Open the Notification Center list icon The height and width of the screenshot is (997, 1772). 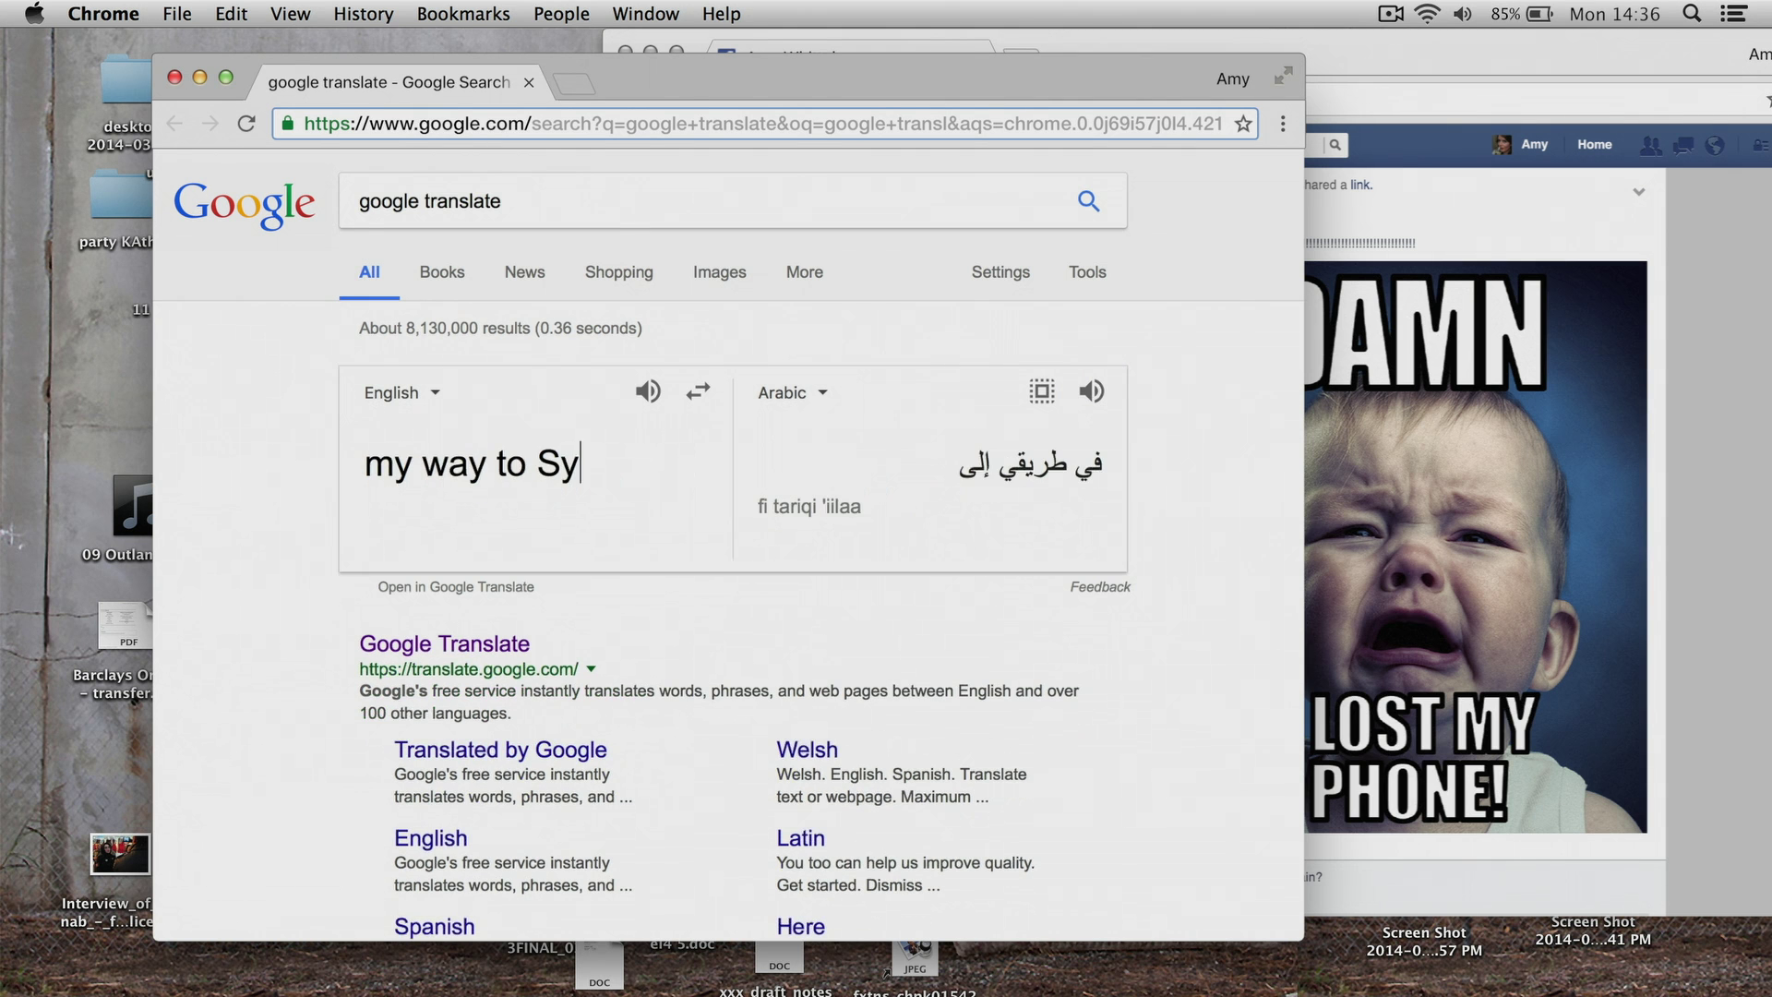click(1734, 14)
